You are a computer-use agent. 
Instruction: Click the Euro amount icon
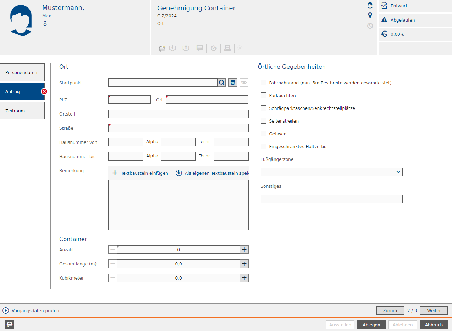point(384,34)
